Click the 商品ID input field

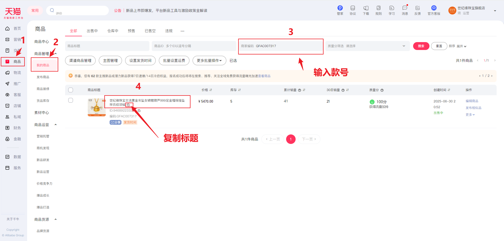click(x=194, y=46)
